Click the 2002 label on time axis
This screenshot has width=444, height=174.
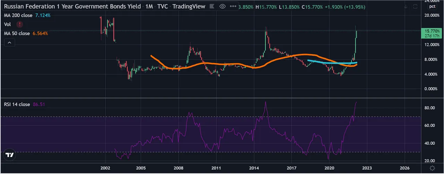(105, 168)
